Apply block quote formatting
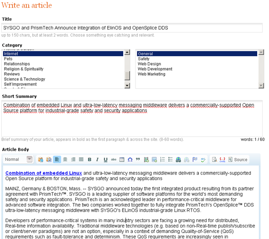Image resolution: width=269 pixels, height=239 pixels. (x=138, y=159)
